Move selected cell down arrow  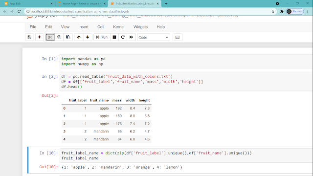pos(88,37)
